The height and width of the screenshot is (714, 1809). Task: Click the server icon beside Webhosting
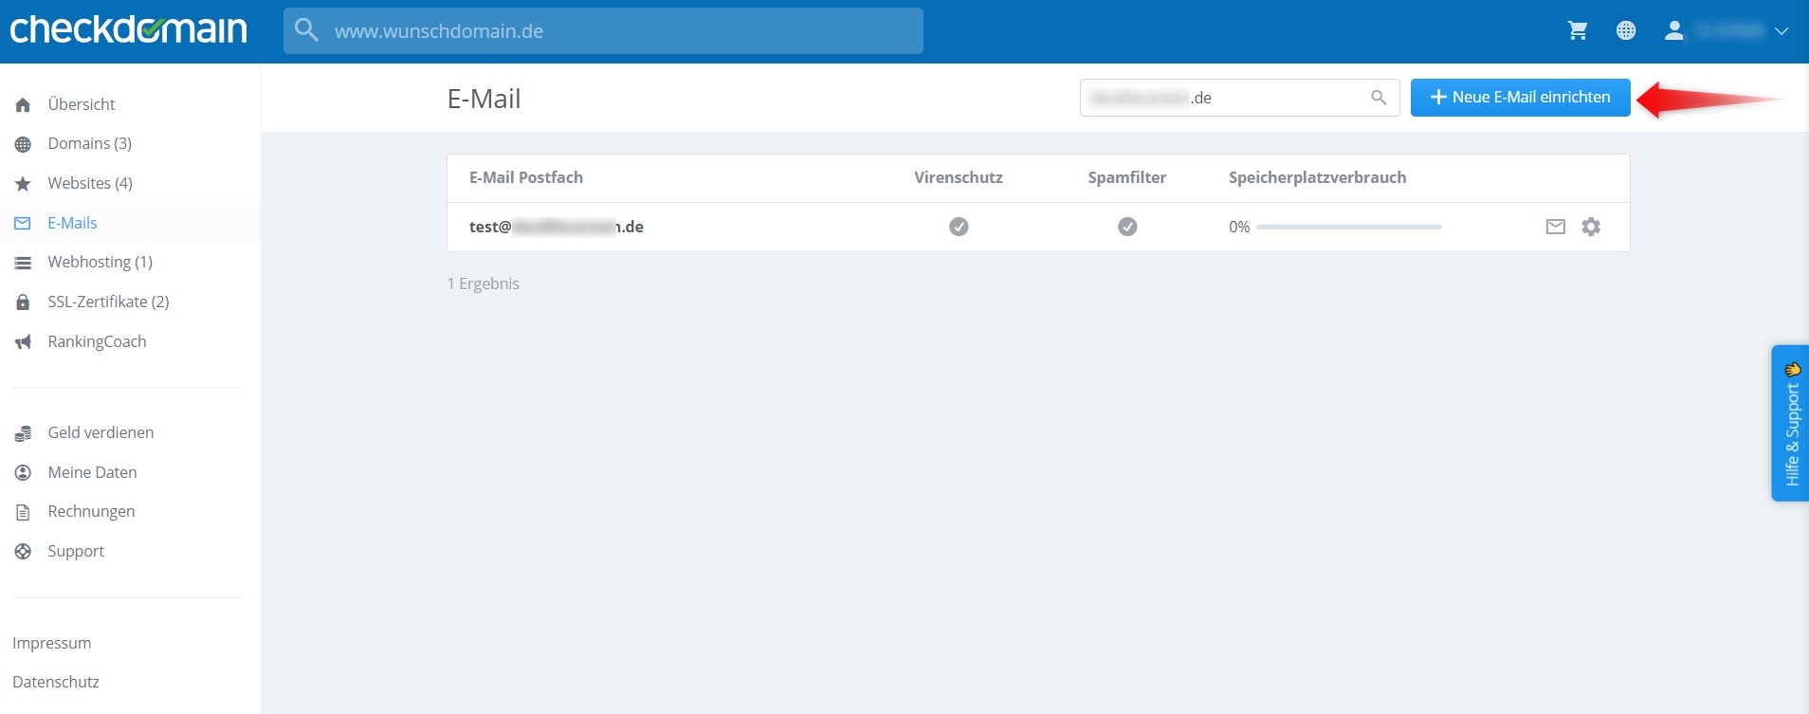pos(23,263)
